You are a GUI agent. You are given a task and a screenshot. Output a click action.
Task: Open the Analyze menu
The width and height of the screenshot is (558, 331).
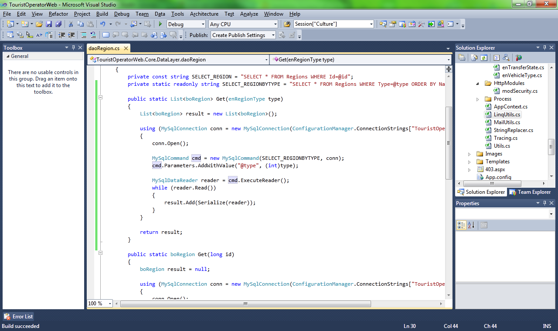(x=249, y=14)
